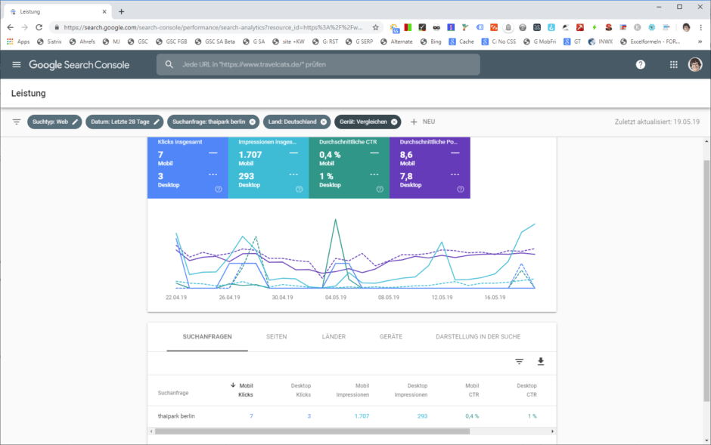Open the Google apps grid
The height and width of the screenshot is (445, 711).
click(x=673, y=65)
